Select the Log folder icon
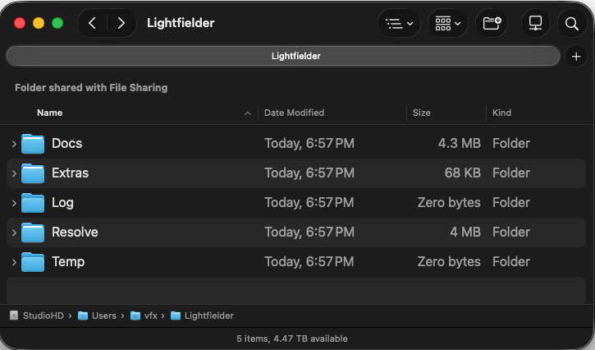Viewport: 595px width, 350px height. [33, 203]
